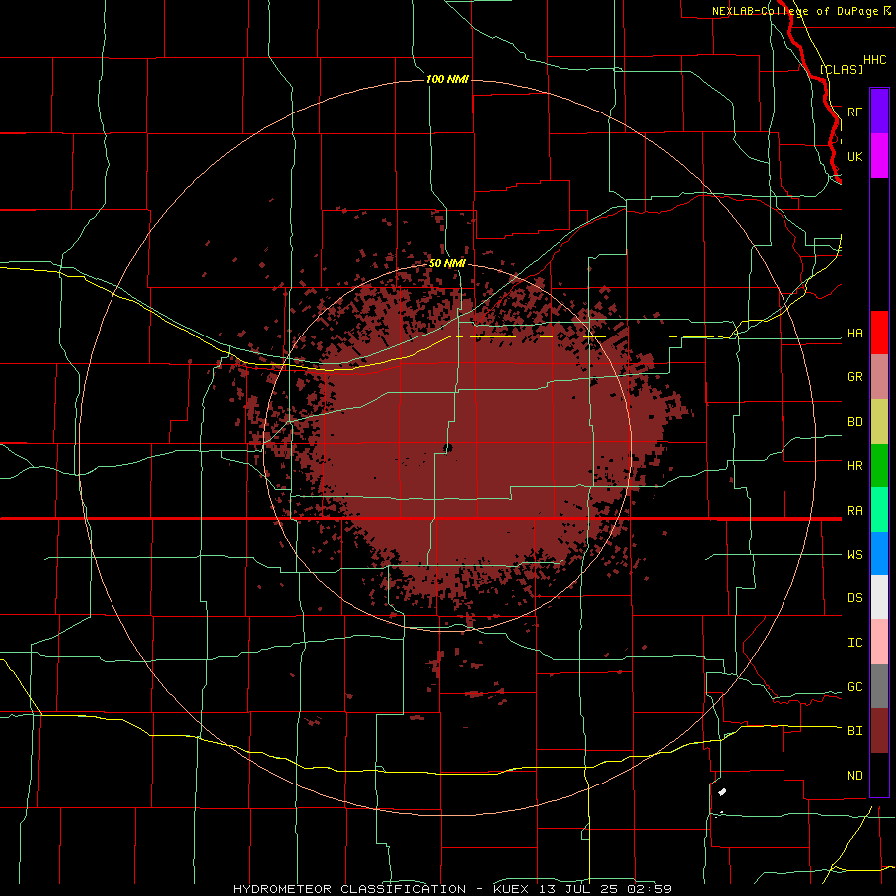Click the HHC product label
896x896 pixels.
[874, 60]
